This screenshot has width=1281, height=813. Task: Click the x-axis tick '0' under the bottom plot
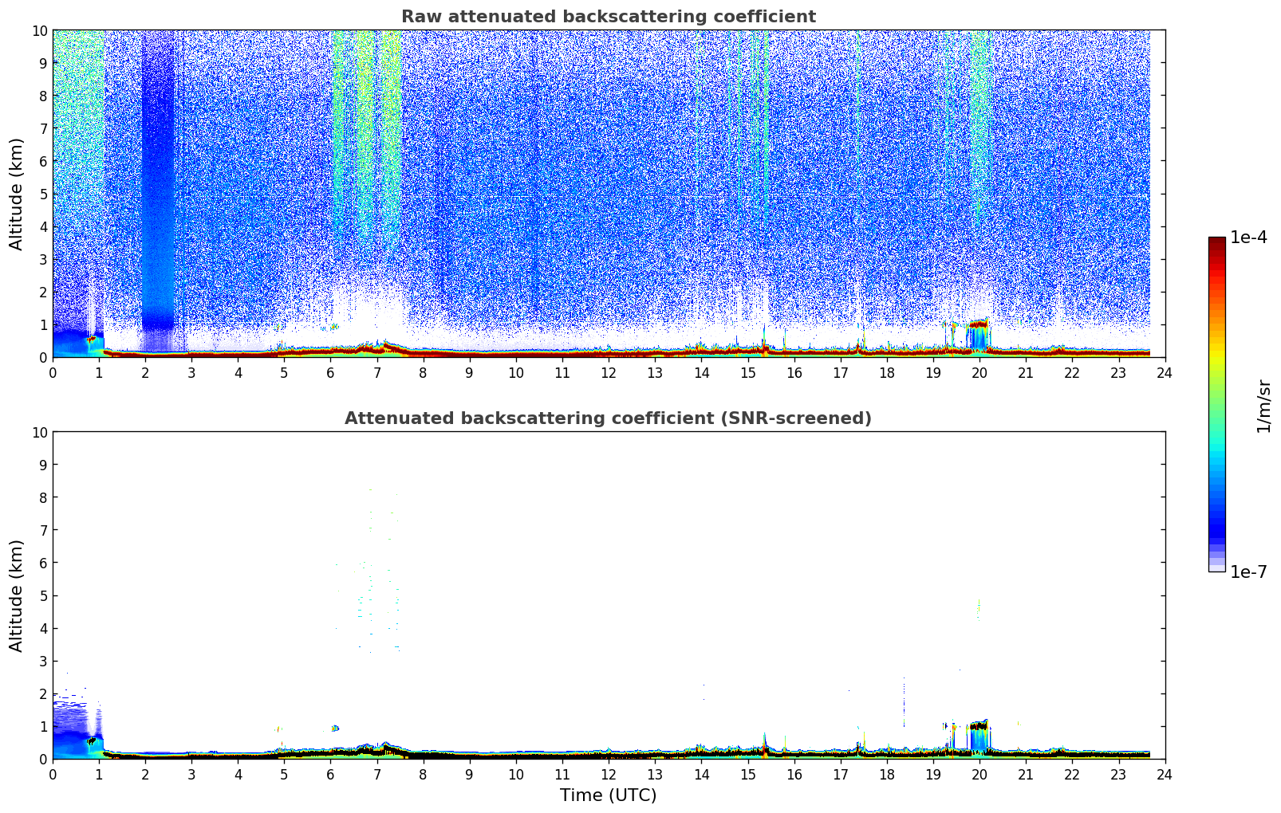tap(53, 774)
